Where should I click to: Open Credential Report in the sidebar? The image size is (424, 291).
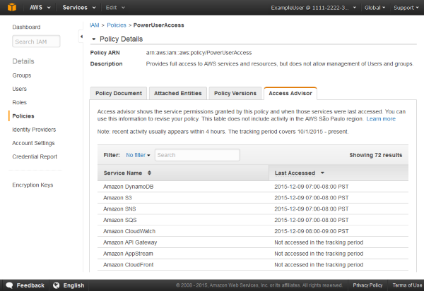point(35,156)
